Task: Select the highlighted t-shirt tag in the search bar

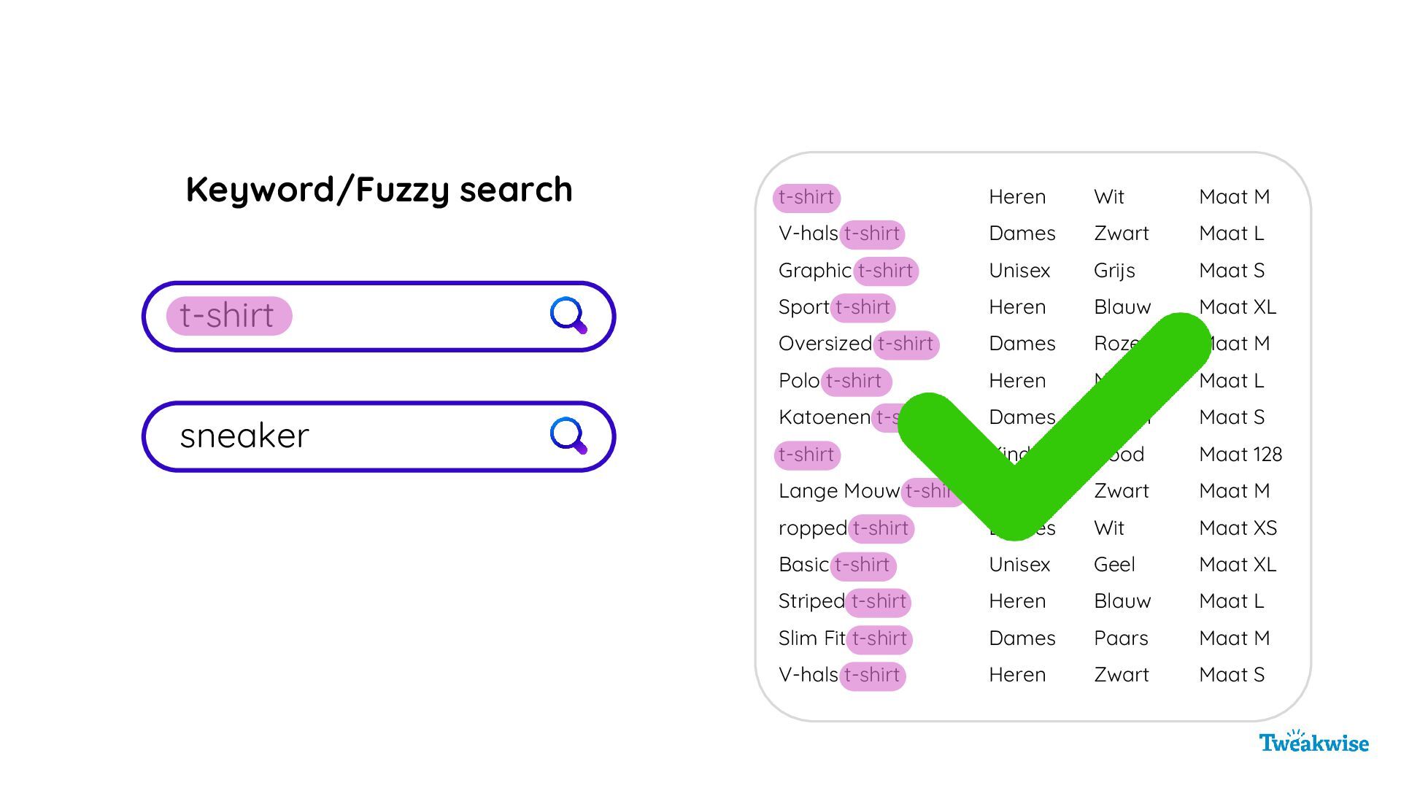Action: point(228,316)
